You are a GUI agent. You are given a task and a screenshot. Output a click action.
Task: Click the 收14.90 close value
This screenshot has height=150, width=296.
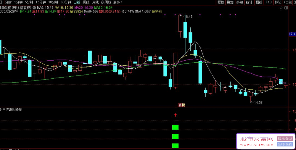63,12
